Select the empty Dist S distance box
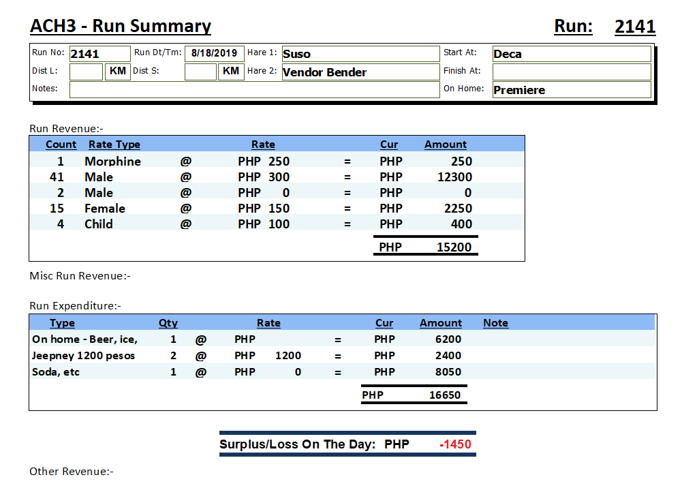 coord(200,72)
